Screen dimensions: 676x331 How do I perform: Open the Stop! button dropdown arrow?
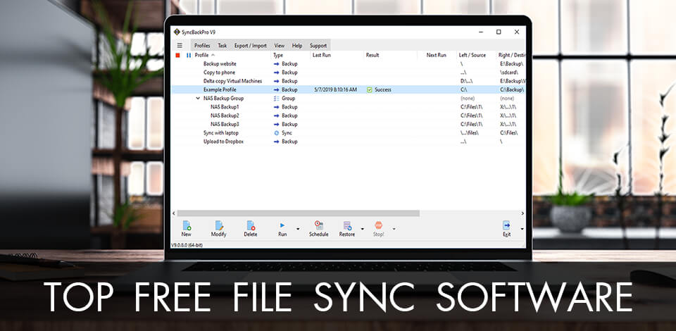pos(394,229)
